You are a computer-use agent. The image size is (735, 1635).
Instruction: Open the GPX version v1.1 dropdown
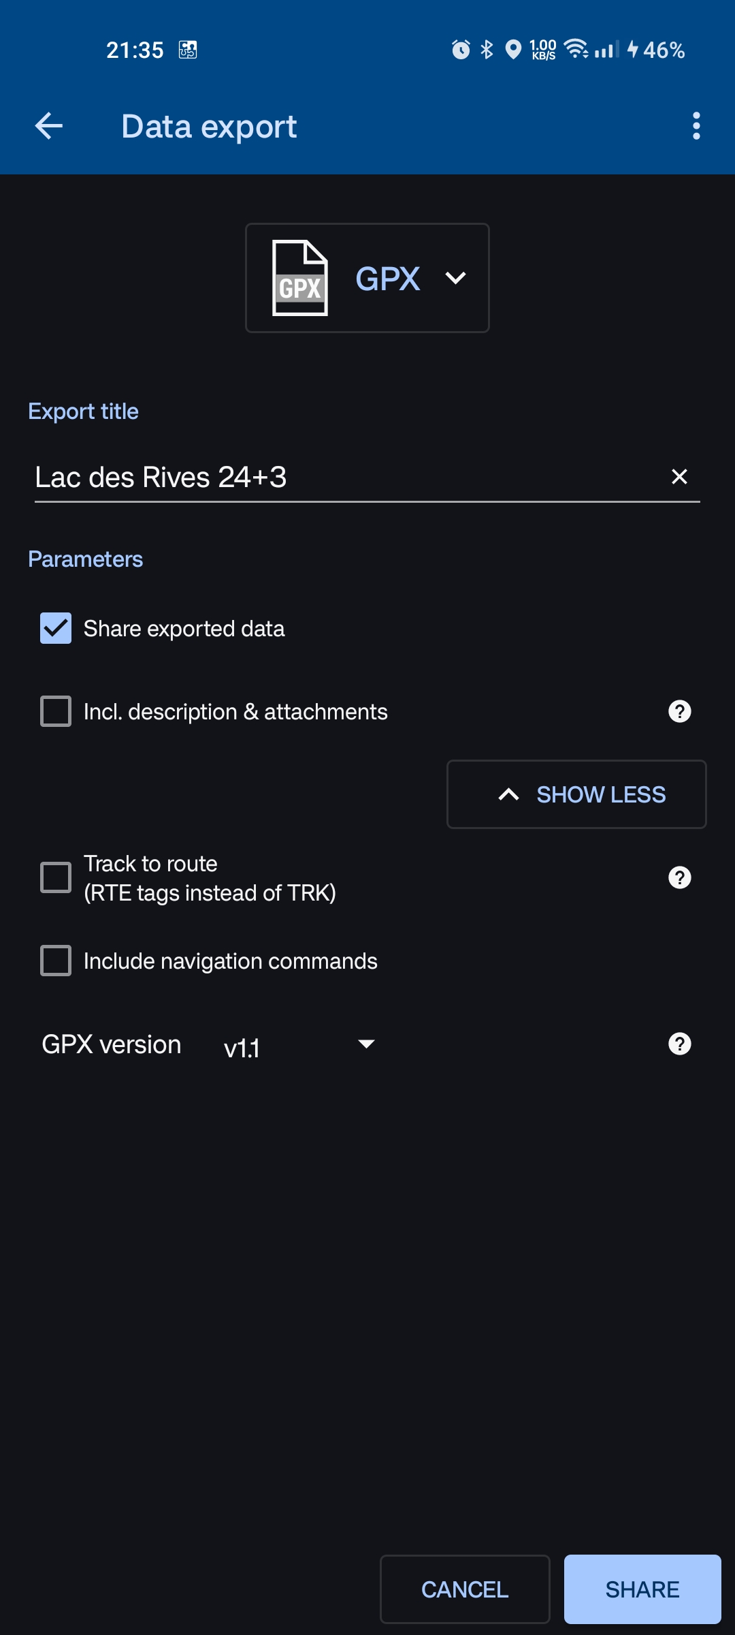point(299,1045)
